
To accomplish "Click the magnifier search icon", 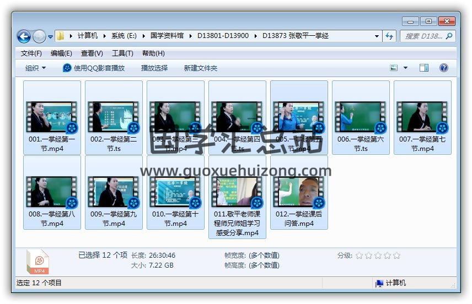I will point(449,36).
